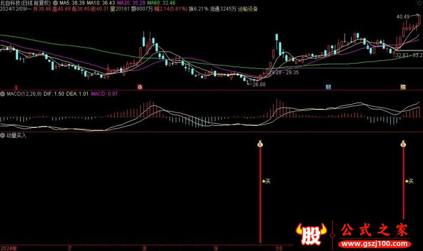The image size is (423, 251).
Task: Click month 7 on the time axis
Action: point(70,248)
